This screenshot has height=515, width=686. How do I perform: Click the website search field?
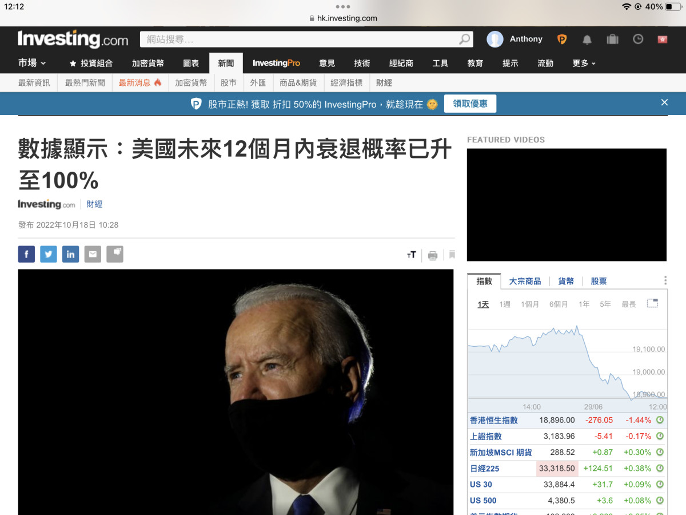300,39
